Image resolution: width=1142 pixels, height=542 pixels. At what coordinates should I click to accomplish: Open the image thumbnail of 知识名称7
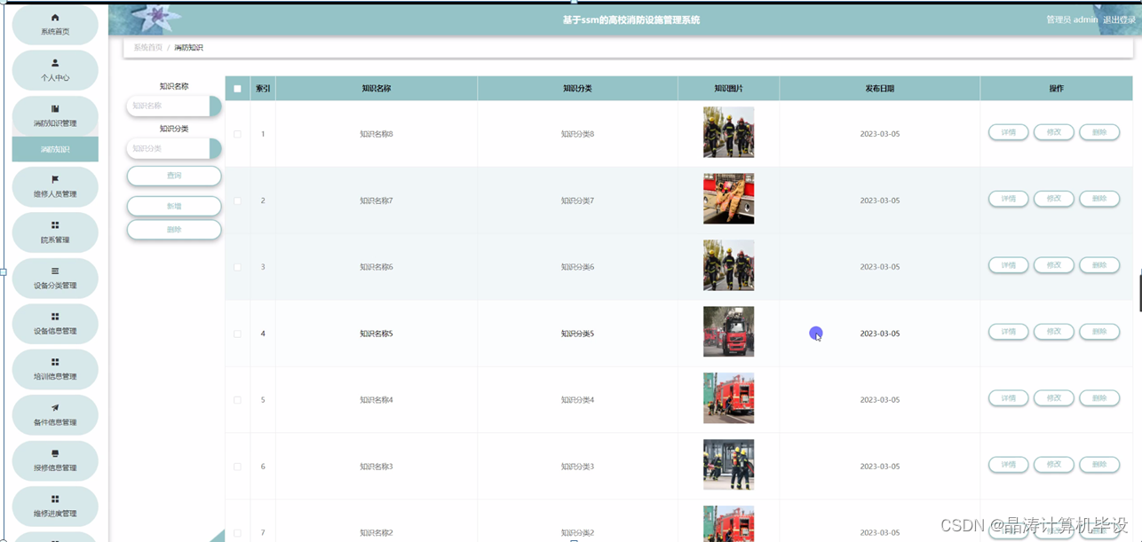coord(728,199)
